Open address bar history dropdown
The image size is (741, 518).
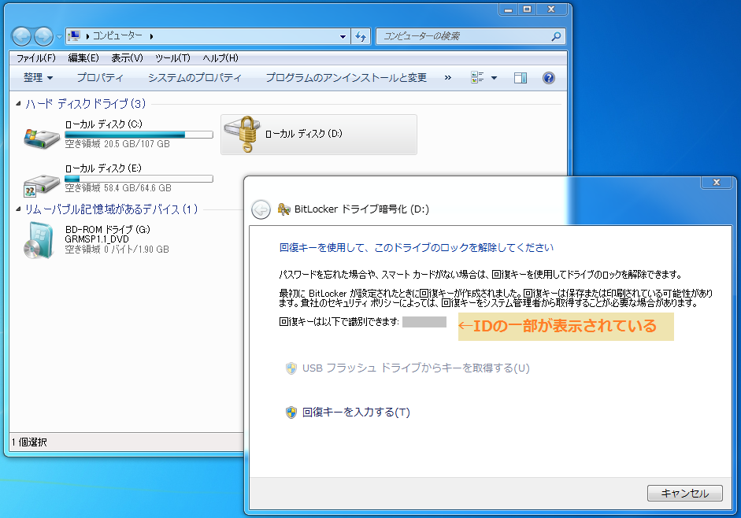pos(343,36)
